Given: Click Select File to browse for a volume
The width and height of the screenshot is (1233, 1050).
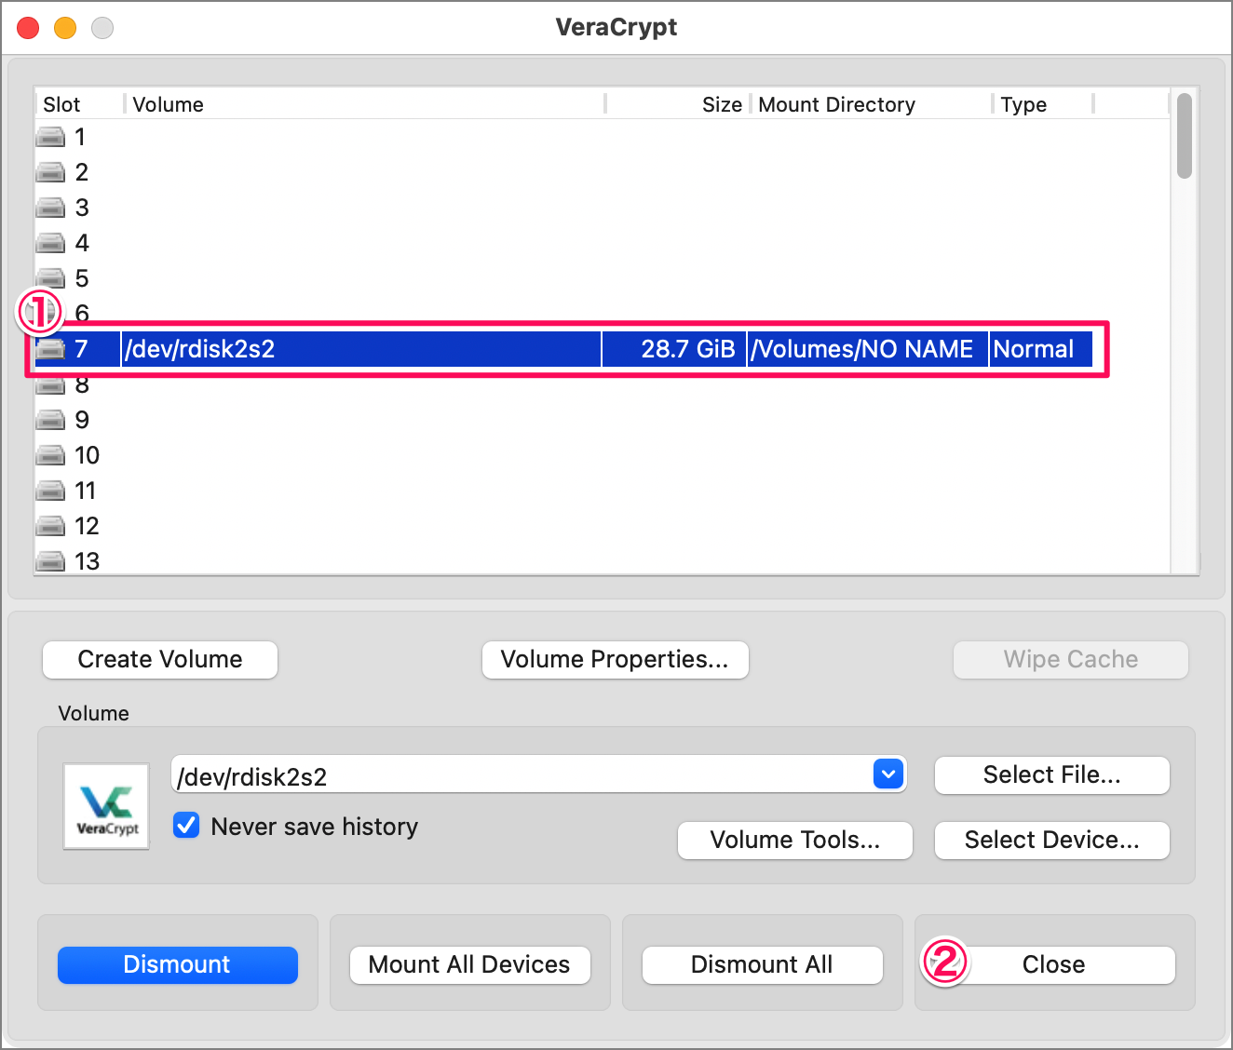Looking at the screenshot, I should (x=1051, y=774).
